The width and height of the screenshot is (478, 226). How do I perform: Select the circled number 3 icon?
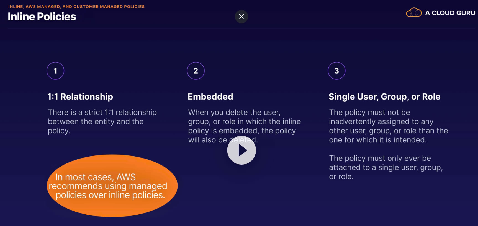336,71
